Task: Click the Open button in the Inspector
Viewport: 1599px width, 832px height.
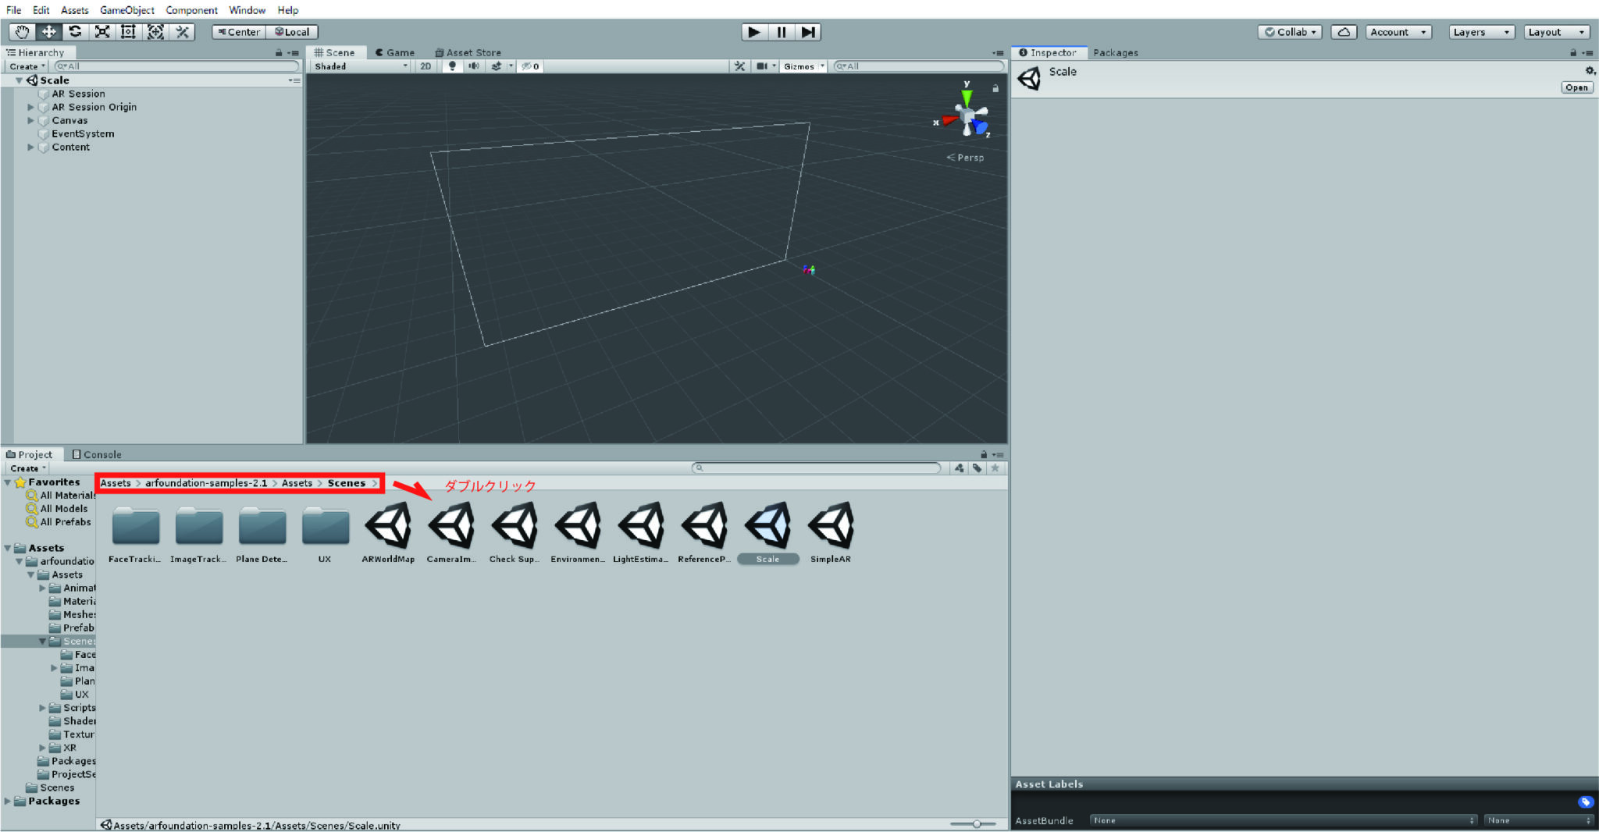Action: tap(1577, 87)
